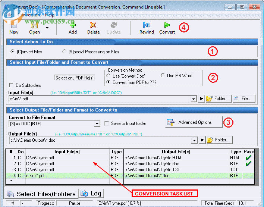Click the Input File(s) column header
This screenshot has height=207, width=264.
tap(67, 152)
